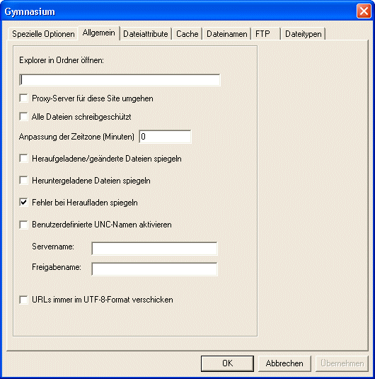This screenshot has width=375, height=379.
Task: Open the Dateiattribute tab
Action: (x=146, y=34)
